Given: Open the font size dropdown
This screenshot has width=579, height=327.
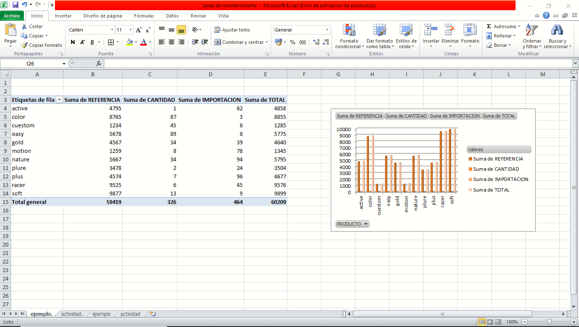Looking at the screenshot, I should 130,30.
